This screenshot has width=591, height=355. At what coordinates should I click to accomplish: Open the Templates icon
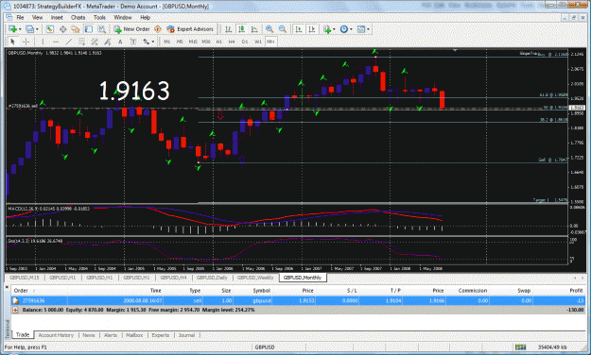pyautogui.click(x=361, y=29)
